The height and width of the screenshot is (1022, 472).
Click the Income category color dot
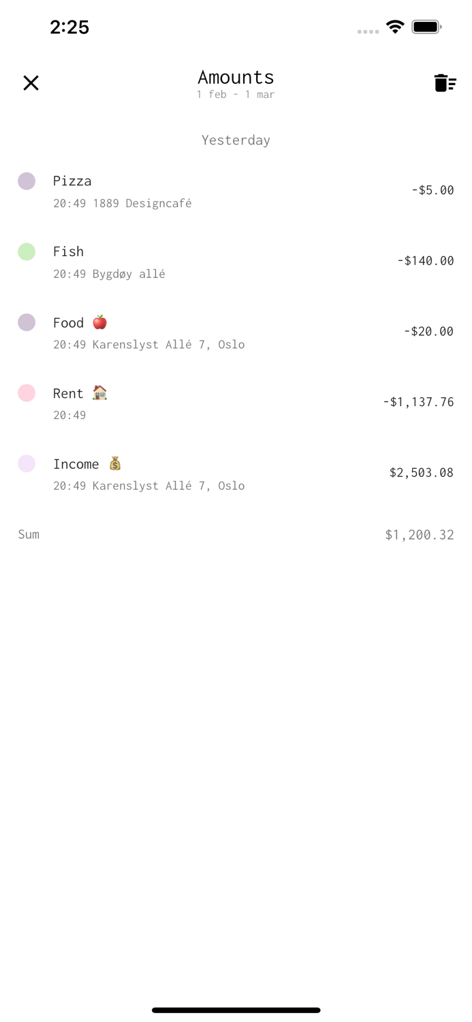(x=27, y=463)
